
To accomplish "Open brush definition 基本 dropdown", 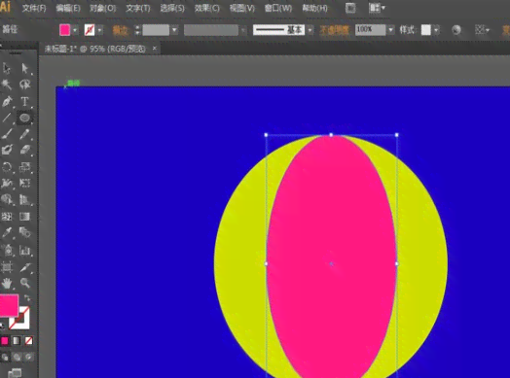I will point(310,30).
